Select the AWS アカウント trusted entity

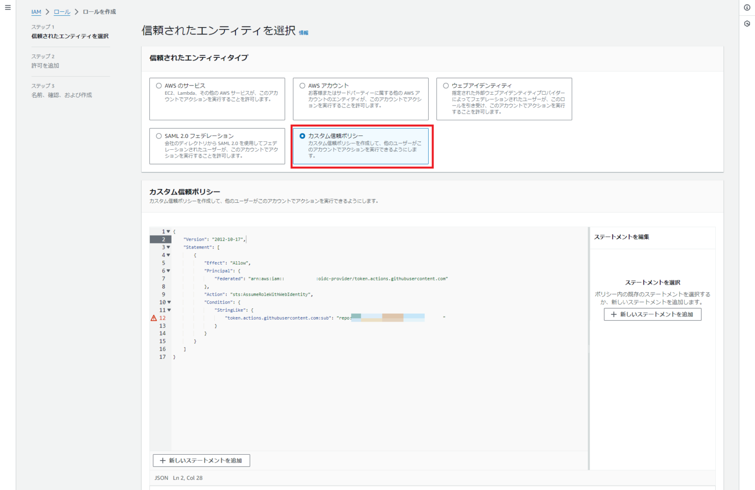pos(302,84)
